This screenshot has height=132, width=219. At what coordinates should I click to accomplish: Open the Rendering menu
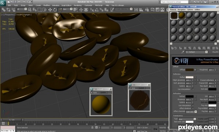point(77,5)
